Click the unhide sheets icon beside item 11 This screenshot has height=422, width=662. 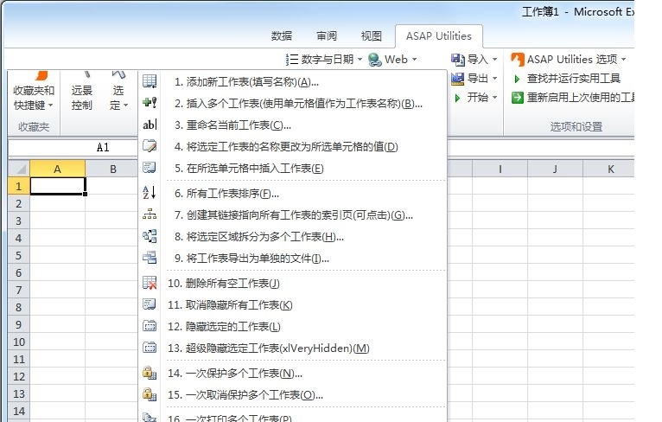(x=150, y=304)
